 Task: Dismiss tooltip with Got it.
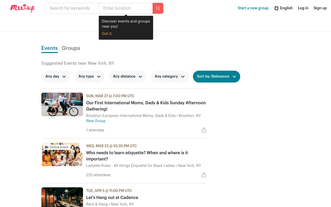(107, 34)
